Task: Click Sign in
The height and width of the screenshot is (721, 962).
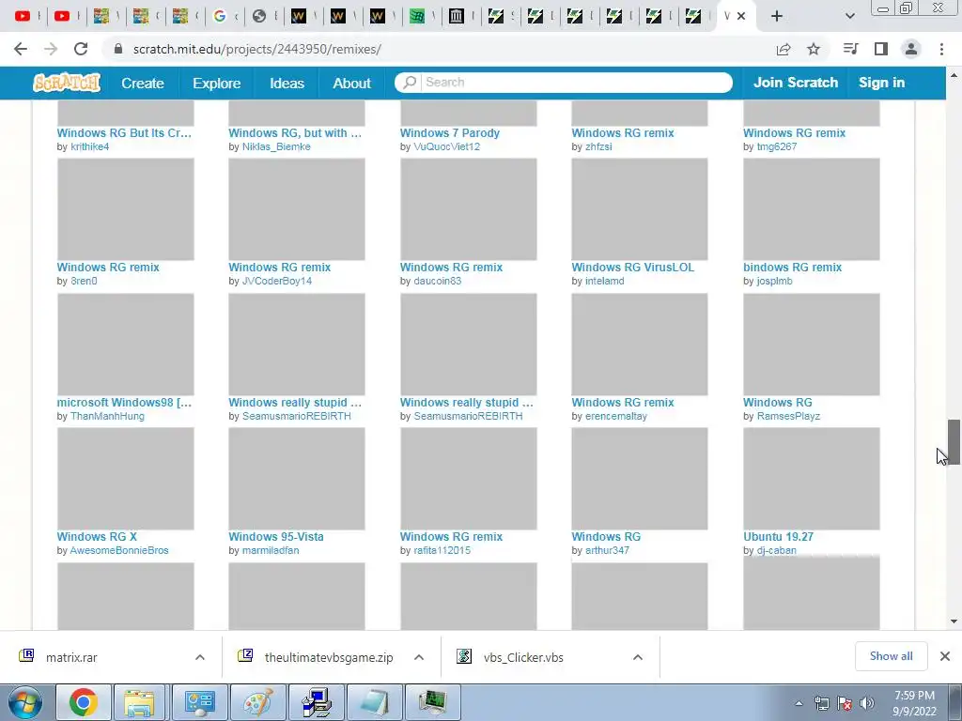Action: 881,83
